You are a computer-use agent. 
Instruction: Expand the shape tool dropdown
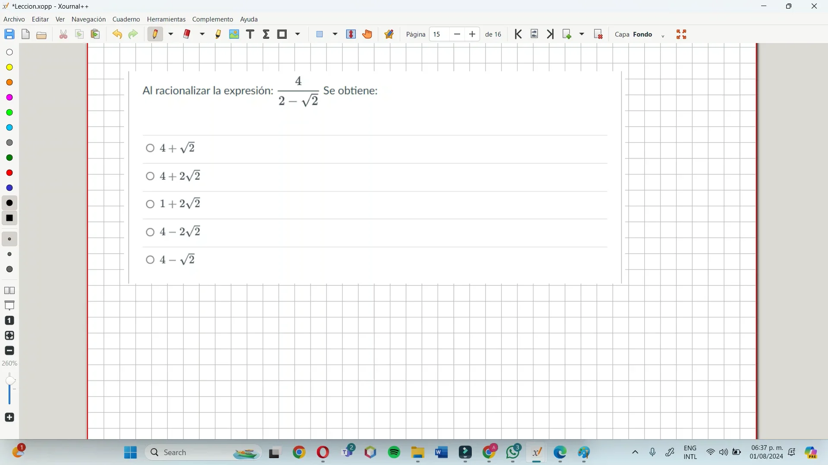coord(298,34)
